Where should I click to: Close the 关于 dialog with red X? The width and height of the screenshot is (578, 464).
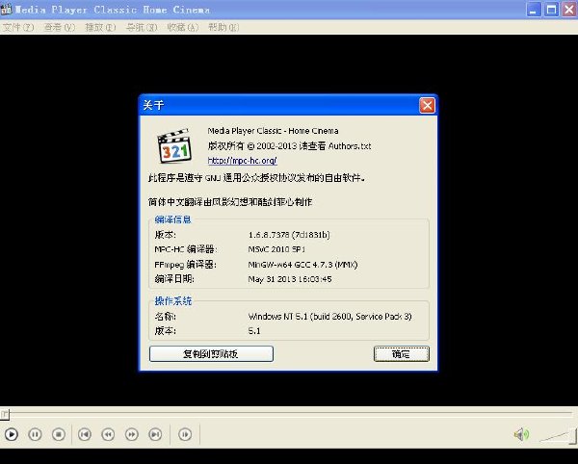coord(427,105)
